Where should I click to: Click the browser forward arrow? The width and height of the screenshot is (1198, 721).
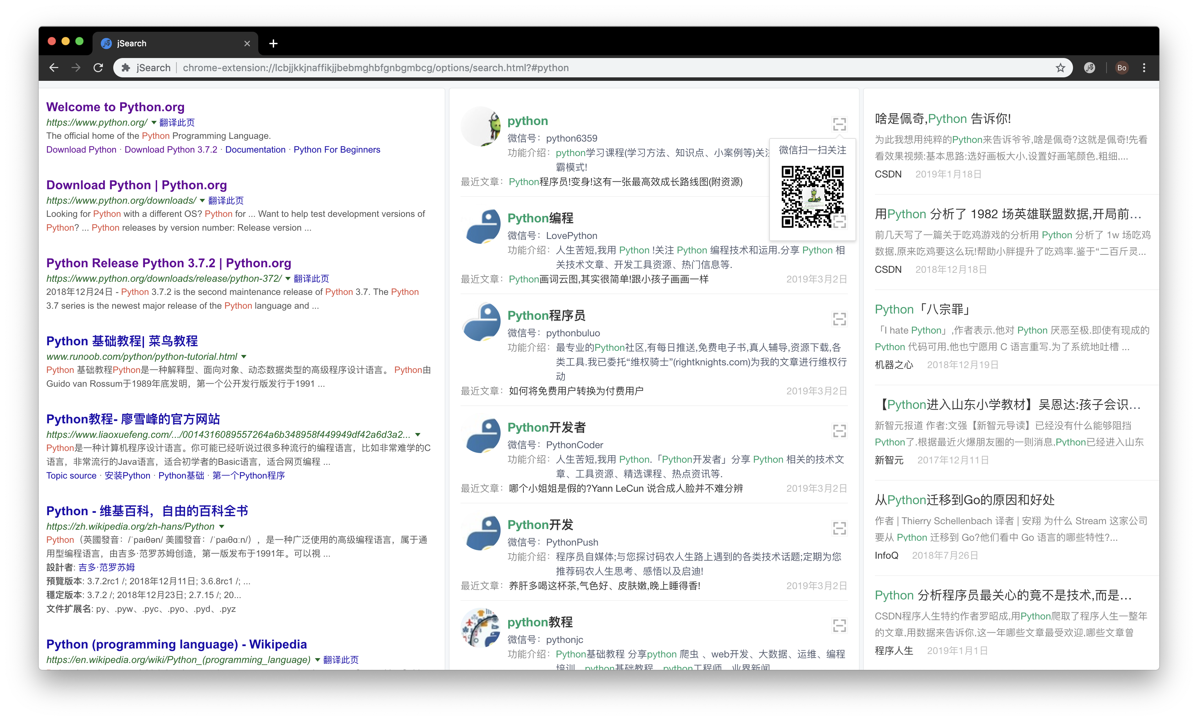coord(76,68)
